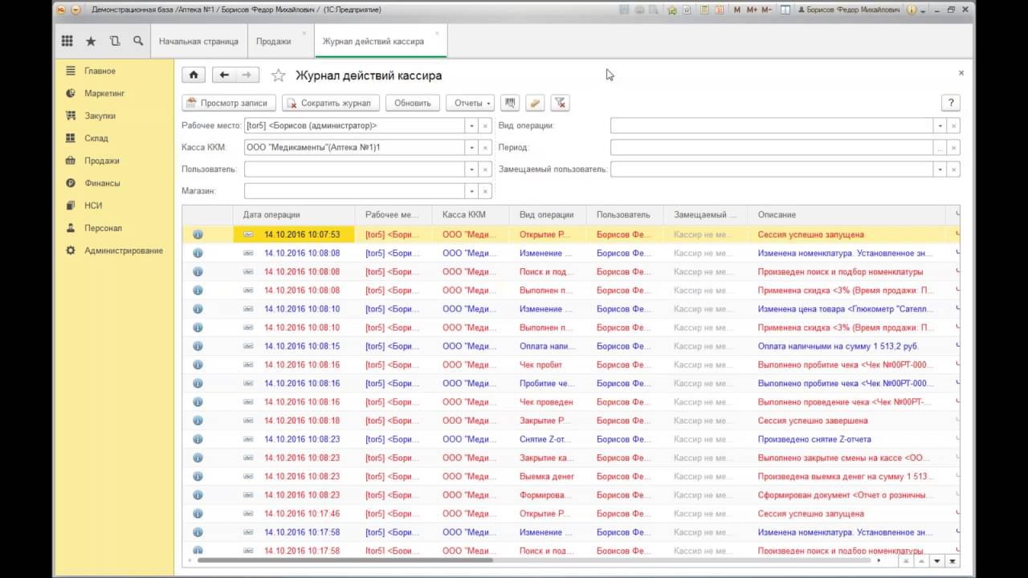Viewport: 1028px width, 578px height.
Task: Click the search magnifier icon
Action: point(138,41)
